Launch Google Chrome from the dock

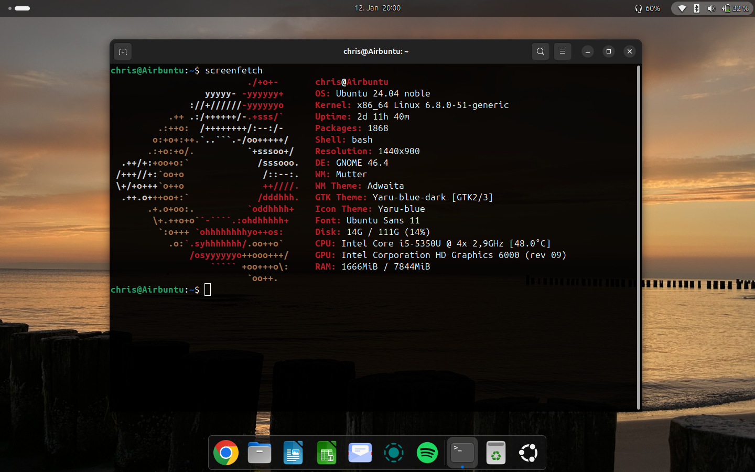coord(226,453)
